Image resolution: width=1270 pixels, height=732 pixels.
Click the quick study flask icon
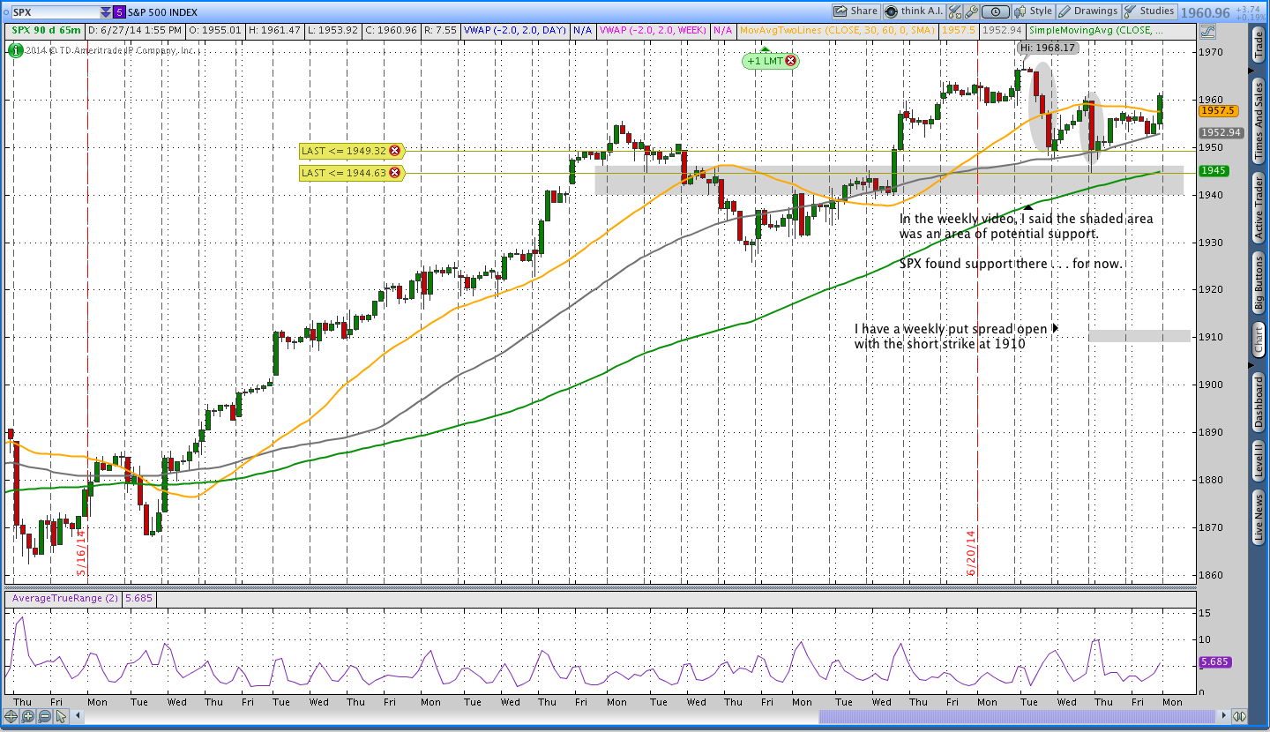pyautogui.click(x=954, y=11)
